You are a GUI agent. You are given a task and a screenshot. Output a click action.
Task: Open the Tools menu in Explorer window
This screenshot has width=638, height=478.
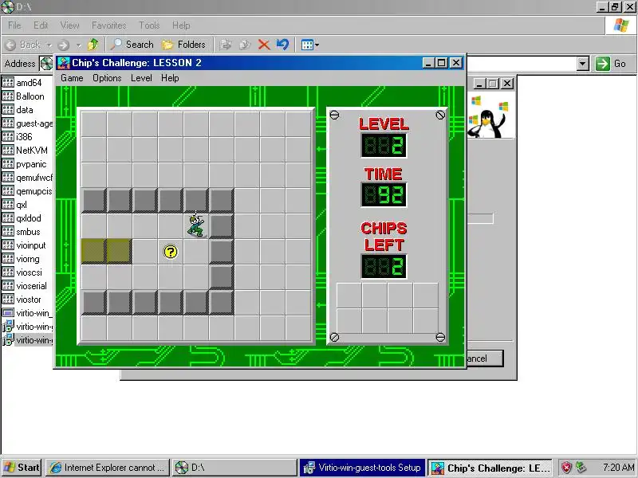coord(149,25)
